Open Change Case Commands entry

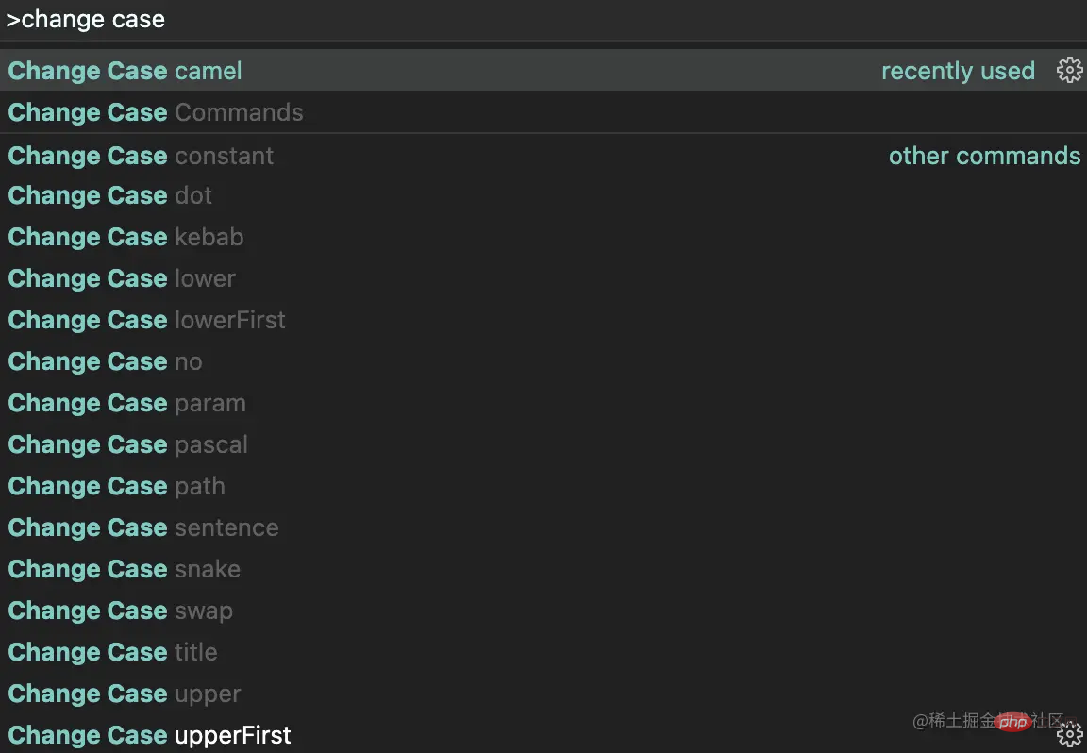tap(156, 112)
